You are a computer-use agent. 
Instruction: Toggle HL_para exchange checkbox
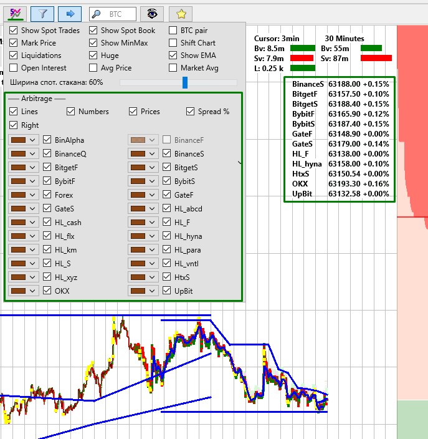pyautogui.click(x=167, y=249)
